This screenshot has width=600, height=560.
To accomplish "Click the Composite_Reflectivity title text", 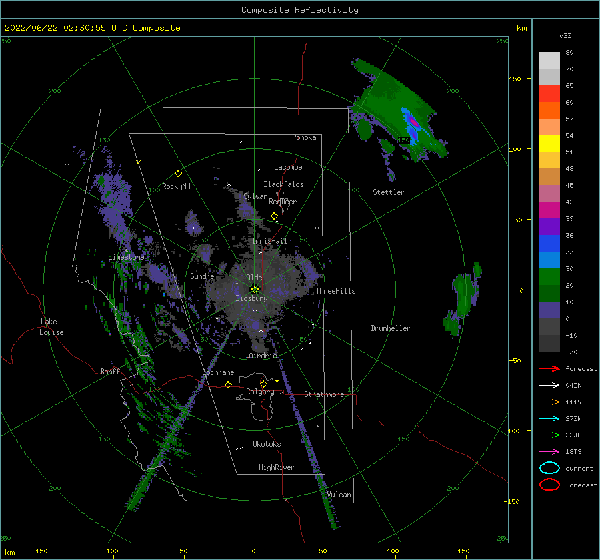I will coord(300,10).
